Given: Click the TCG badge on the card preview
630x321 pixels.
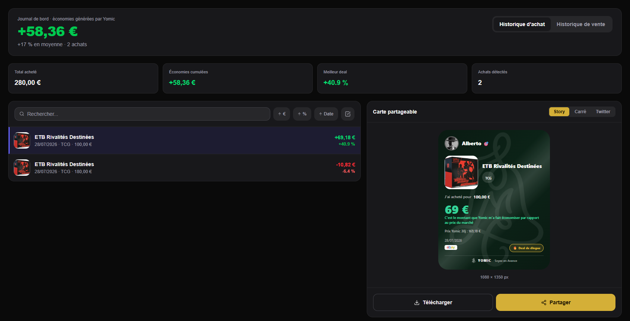Looking at the screenshot, I should (x=488, y=178).
